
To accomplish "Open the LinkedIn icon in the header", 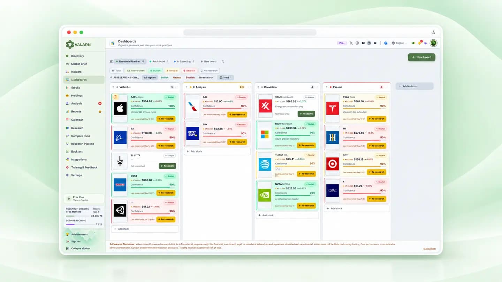I will tap(369, 43).
